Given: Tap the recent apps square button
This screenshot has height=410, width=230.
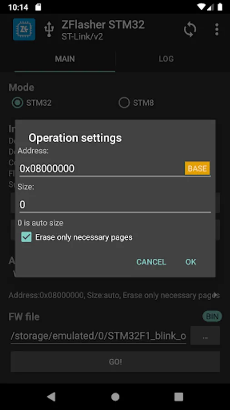Looking at the screenshot, I should click(x=179, y=397).
